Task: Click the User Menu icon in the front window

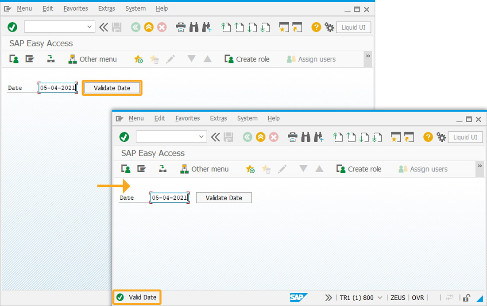Action: (126, 169)
